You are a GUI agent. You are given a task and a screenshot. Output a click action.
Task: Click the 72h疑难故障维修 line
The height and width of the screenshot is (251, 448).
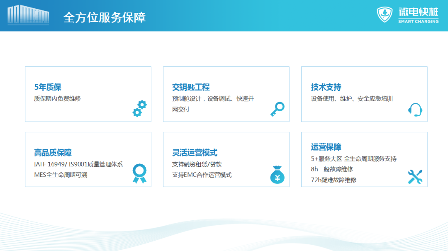tap(334, 180)
